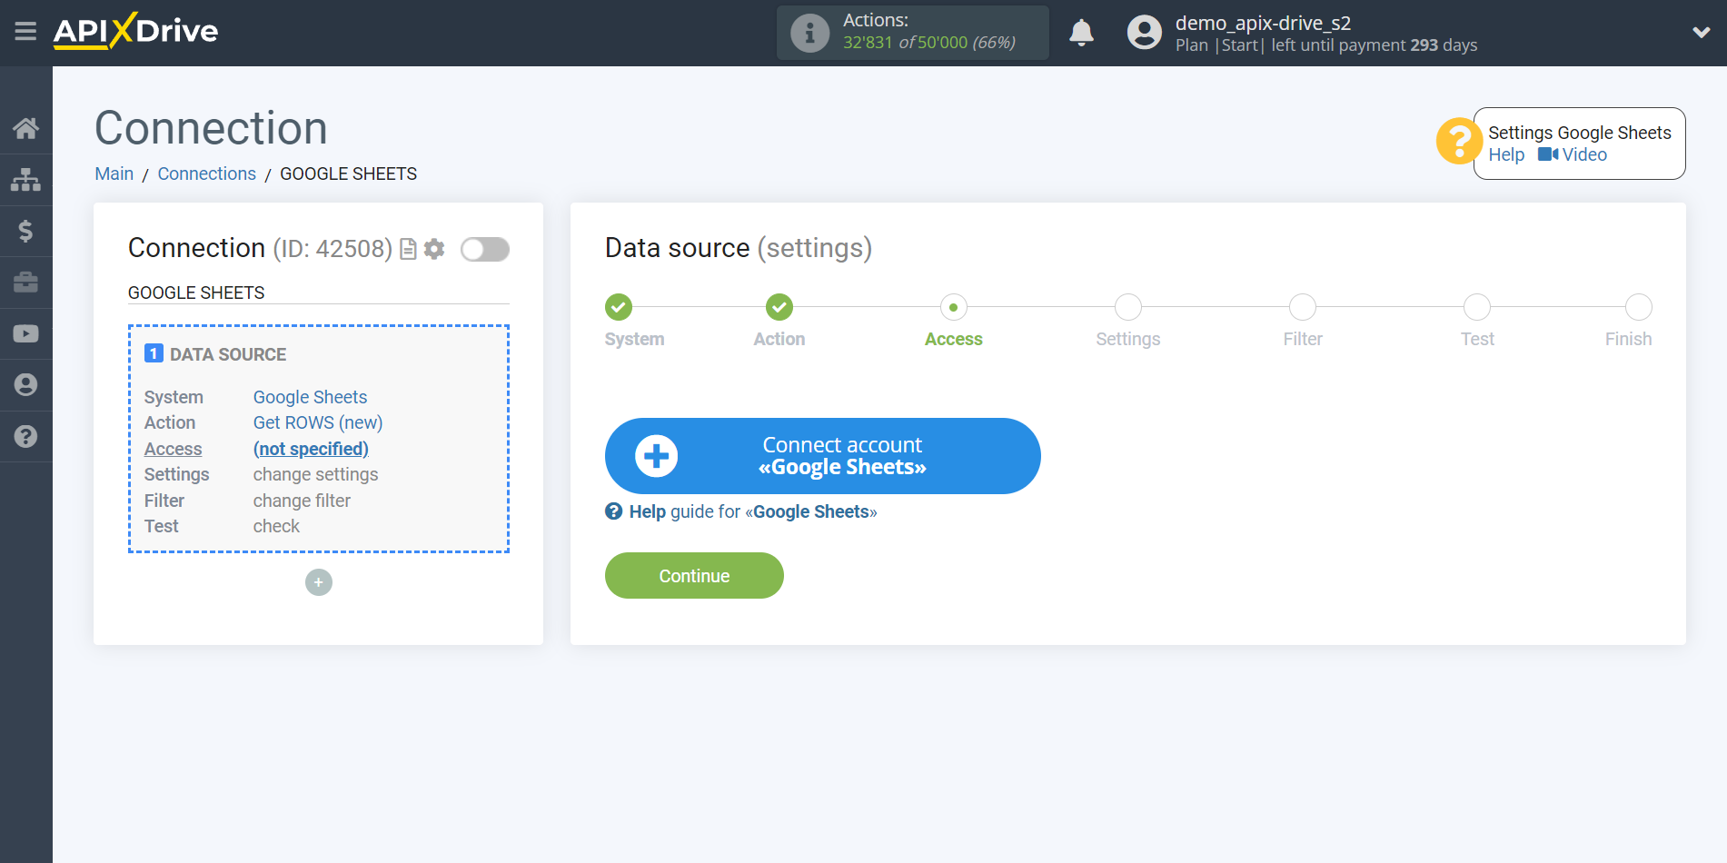1727x863 pixels.
Task: Open the billing dollar icon in sidebar
Action: click(25, 231)
